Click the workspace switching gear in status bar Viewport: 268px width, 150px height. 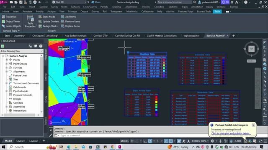point(212,141)
